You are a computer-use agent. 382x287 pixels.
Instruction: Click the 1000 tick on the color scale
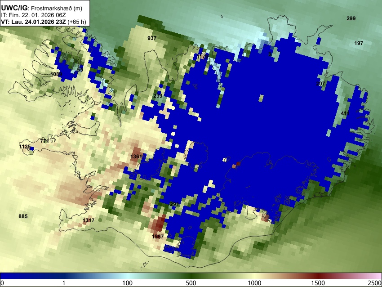point(254,283)
